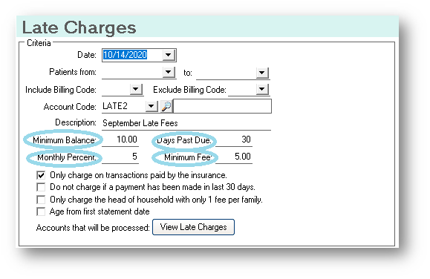Click the Minimum Fee value field
Screen dimensions: 430x279
click(x=234, y=157)
